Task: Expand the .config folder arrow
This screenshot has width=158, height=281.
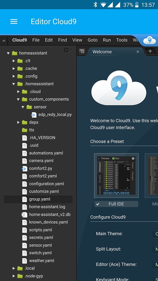Action: point(14,76)
